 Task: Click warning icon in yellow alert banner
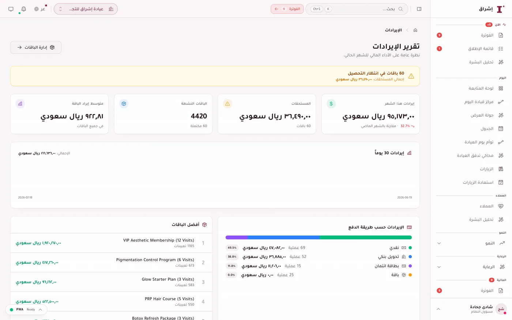[411, 76]
